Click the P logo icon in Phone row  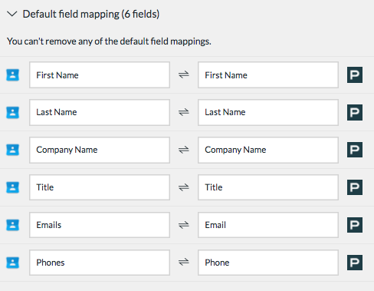click(355, 263)
